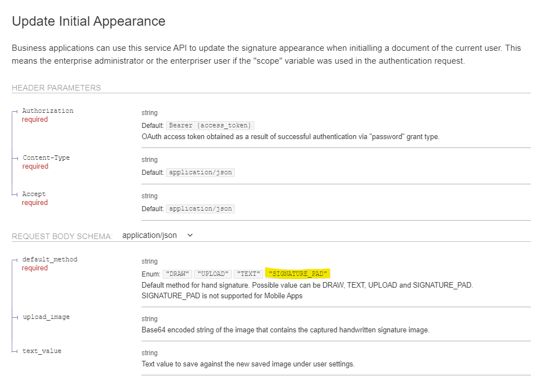Select the "DRAW" enum value
This screenshot has height=391, width=546.
(178, 274)
